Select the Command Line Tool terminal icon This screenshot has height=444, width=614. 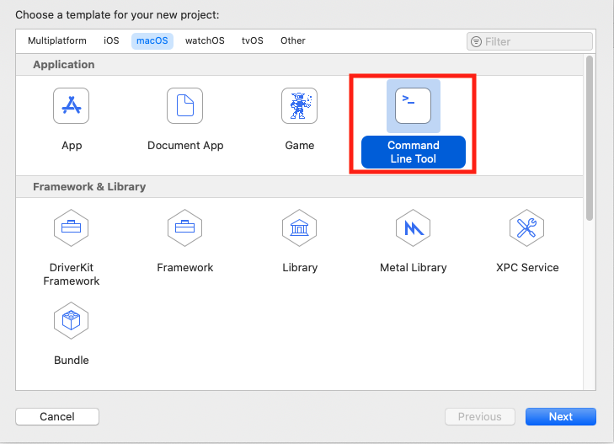point(413,105)
